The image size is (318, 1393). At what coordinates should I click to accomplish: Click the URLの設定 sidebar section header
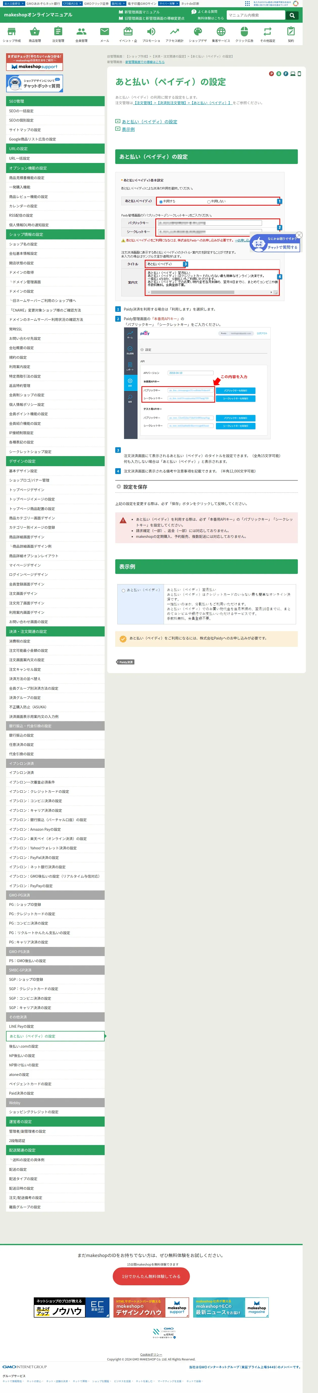pyautogui.click(x=55, y=149)
